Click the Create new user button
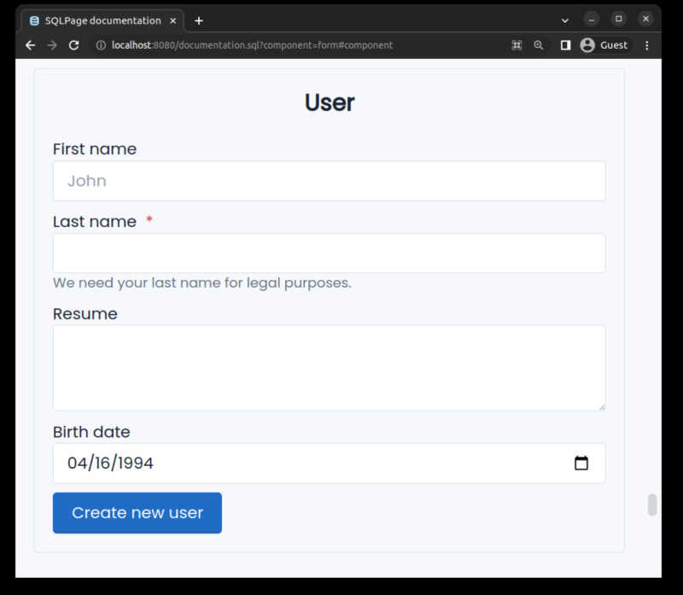683x595 pixels. [x=137, y=513]
